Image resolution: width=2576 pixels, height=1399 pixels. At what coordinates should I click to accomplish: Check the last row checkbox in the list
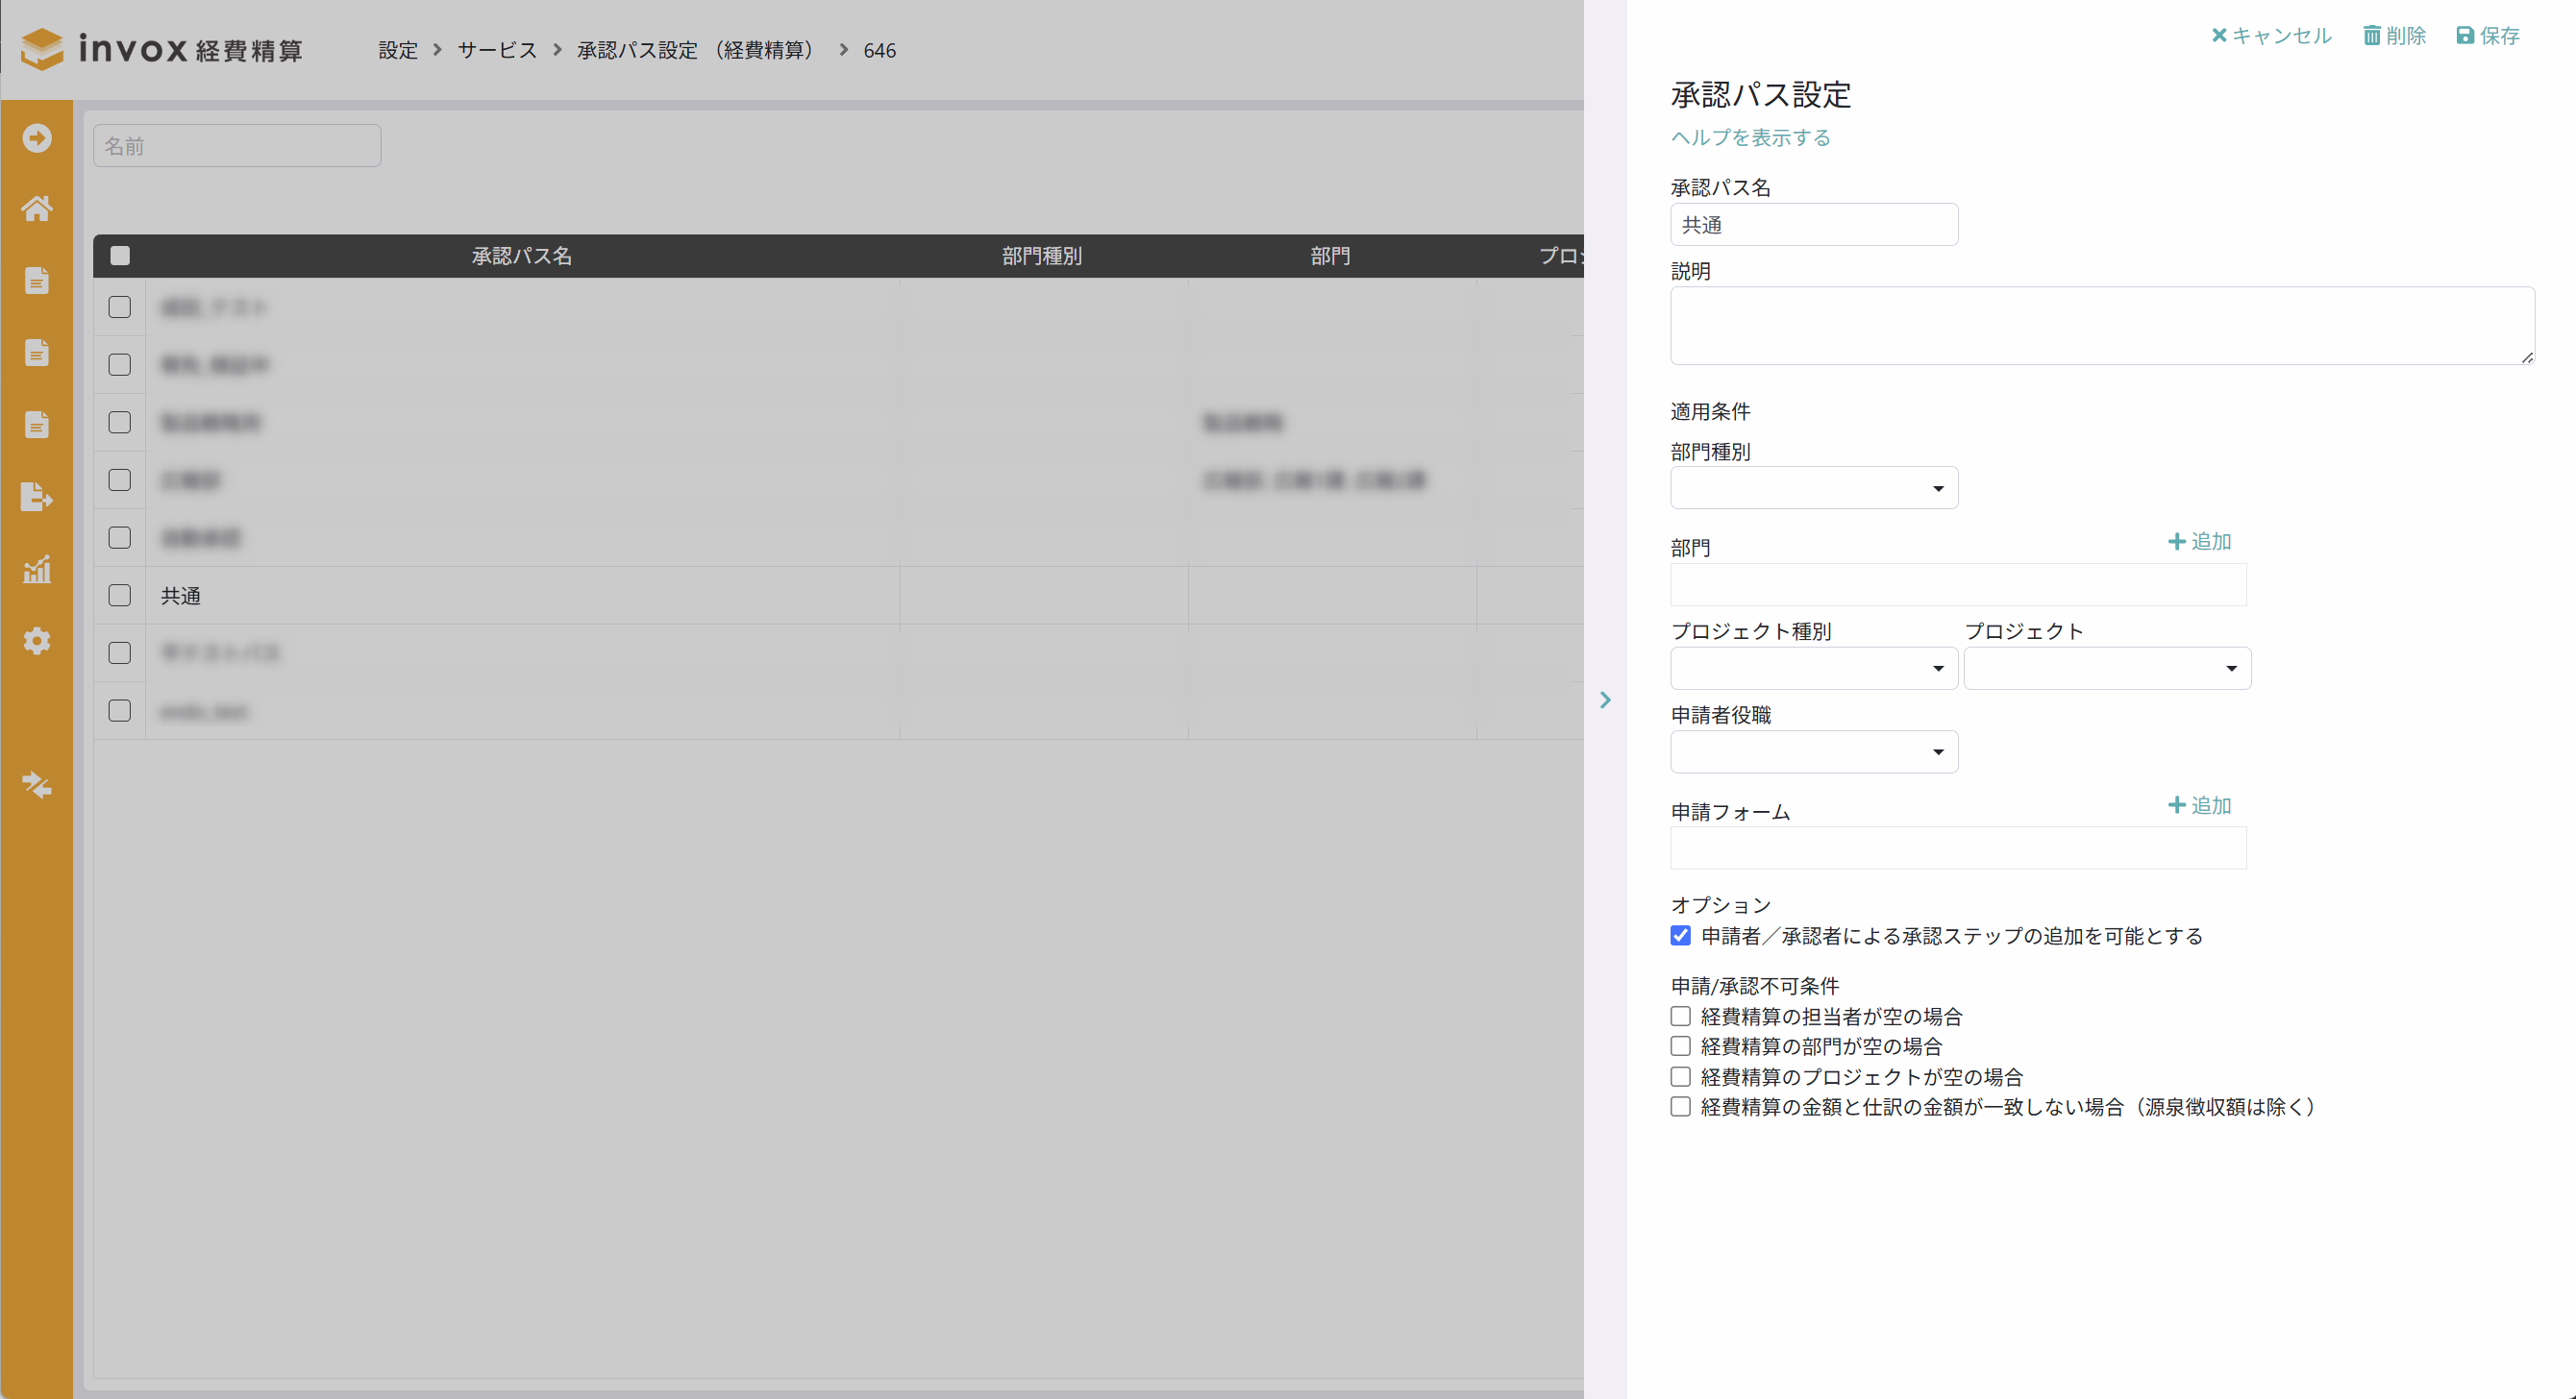pyautogui.click(x=120, y=711)
